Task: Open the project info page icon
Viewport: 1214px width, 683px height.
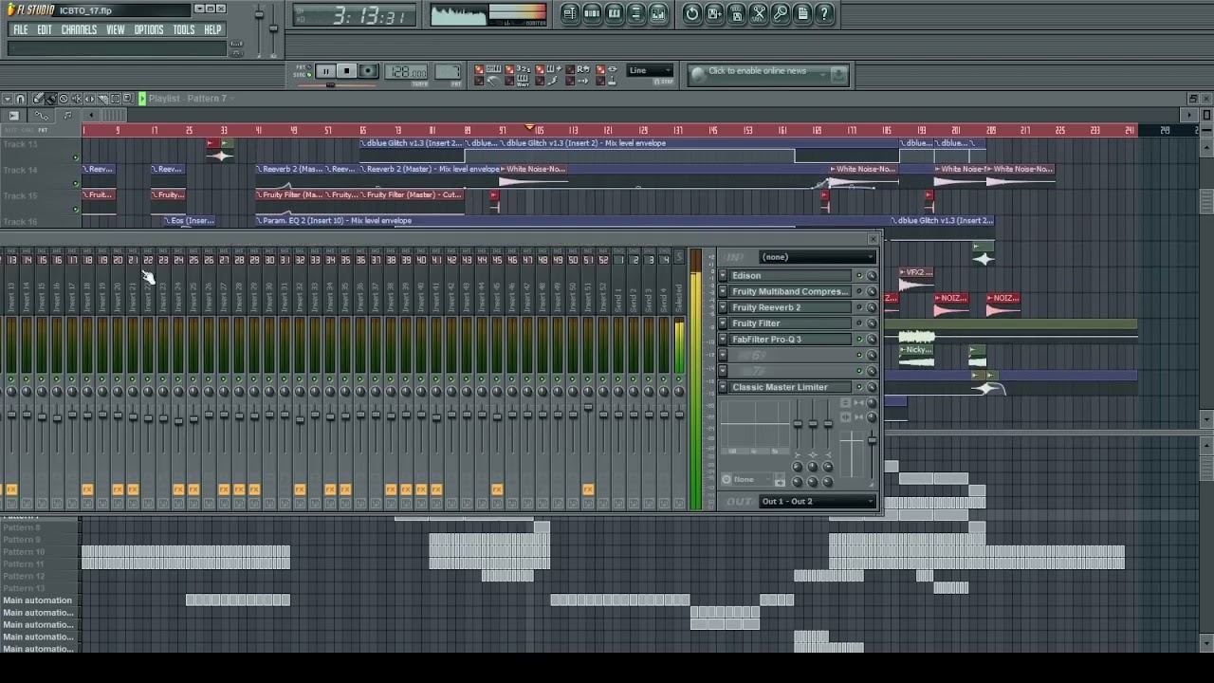Action: [x=802, y=13]
